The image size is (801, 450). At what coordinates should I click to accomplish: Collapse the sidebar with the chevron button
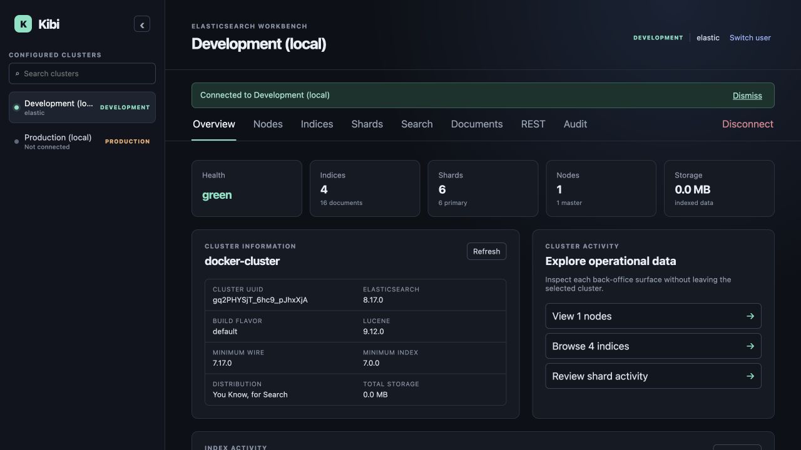[142, 24]
